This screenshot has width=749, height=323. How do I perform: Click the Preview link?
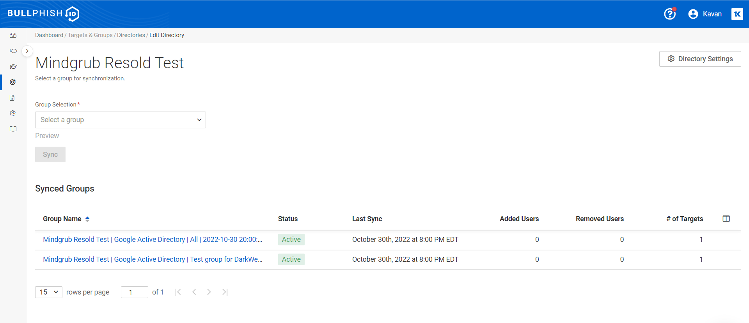point(47,136)
